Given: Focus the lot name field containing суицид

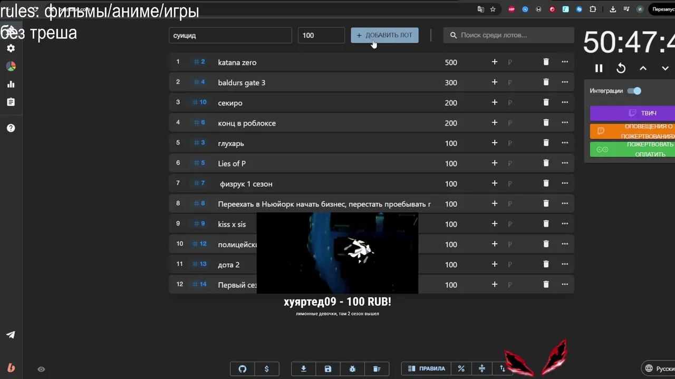Looking at the screenshot, I should tap(230, 35).
